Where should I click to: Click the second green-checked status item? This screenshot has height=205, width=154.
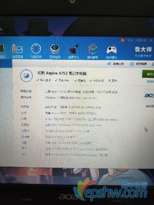(62, 80)
